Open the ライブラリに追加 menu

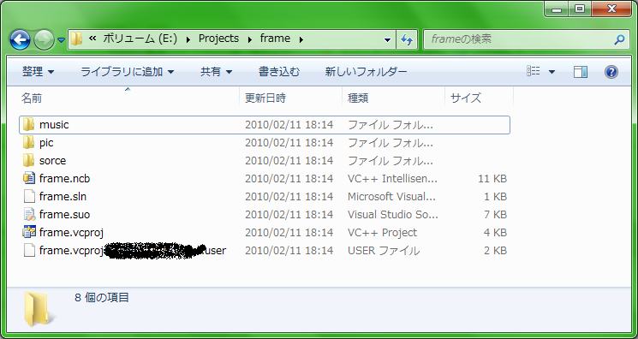(127, 72)
